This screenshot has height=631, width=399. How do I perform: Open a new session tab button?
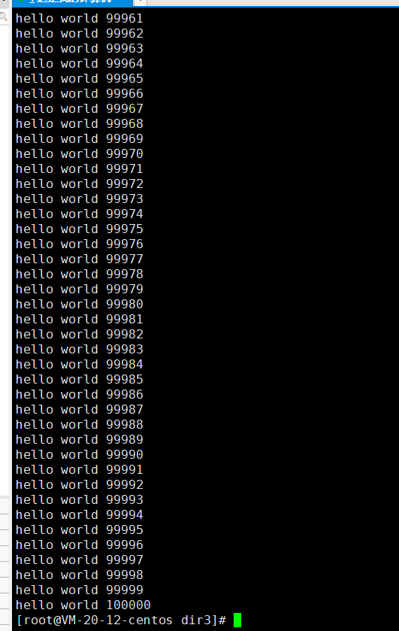pyautogui.click(x=140, y=2)
